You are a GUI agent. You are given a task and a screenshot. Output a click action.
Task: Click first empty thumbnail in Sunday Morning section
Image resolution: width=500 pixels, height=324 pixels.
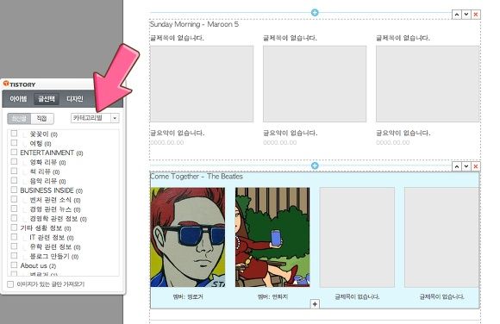[202, 84]
